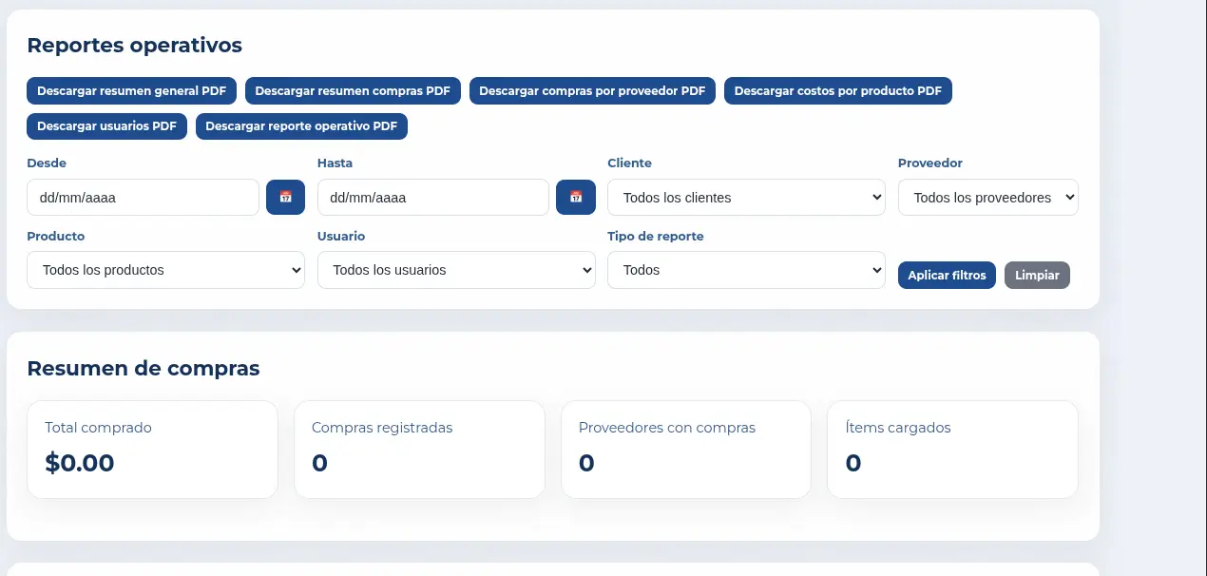Download costos por producto PDF
Image resolution: width=1207 pixels, height=576 pixels.
838,91
